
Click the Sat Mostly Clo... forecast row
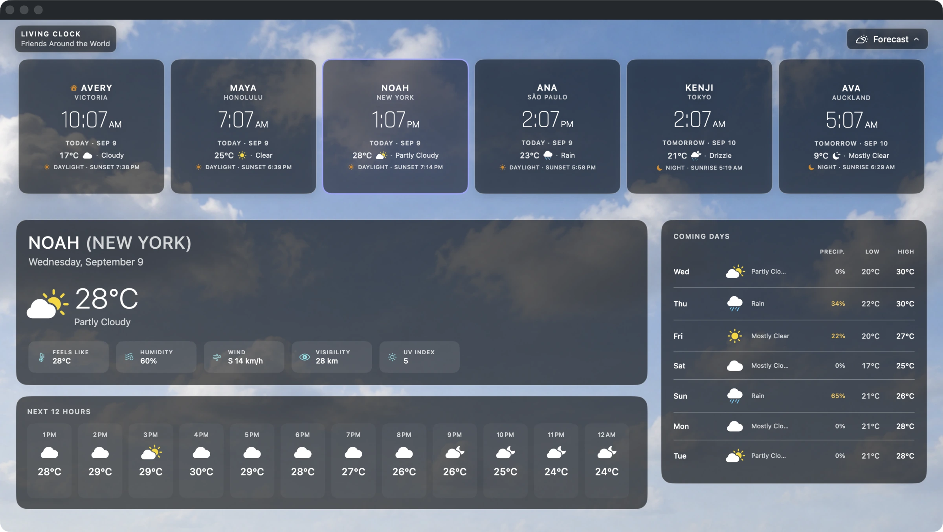click(794, 366)
